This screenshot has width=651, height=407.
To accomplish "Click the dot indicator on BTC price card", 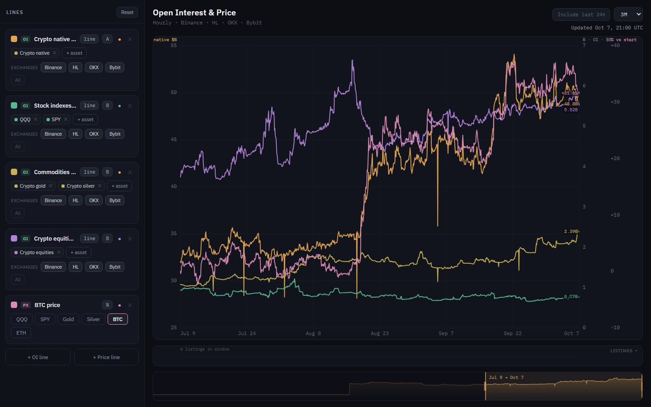I will coord(119,305).
